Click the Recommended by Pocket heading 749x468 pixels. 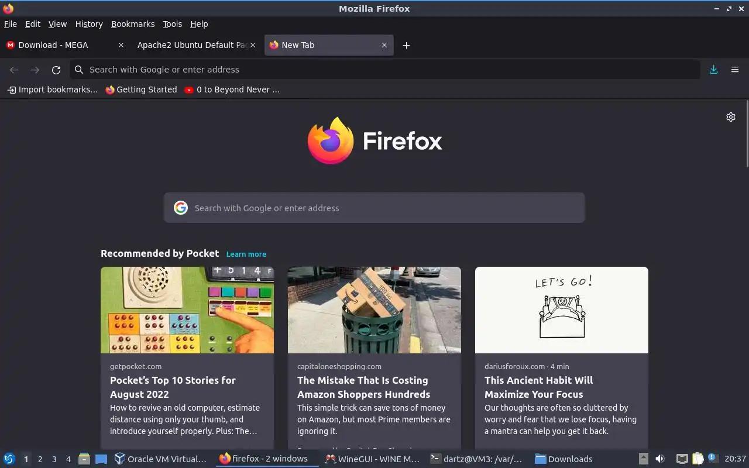click(x=160, y=253)
